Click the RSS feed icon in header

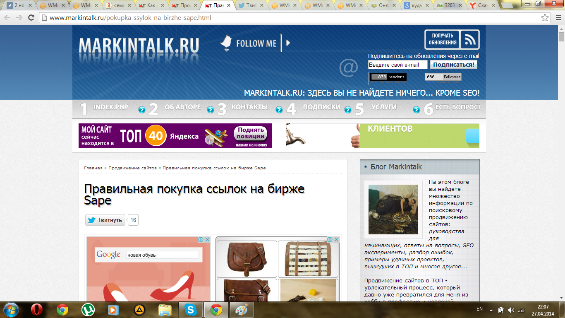tap(470, 40)
